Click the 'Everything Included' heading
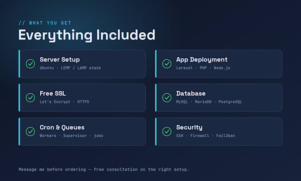The image size is (301, 181). (x=87, y=35)
